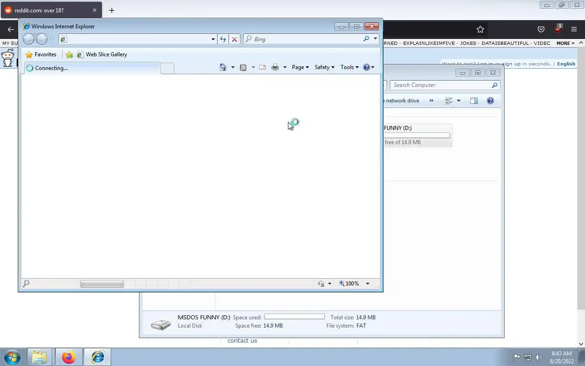
Task: Open the Web Slice Gallery link
Action: click(102, 54)
